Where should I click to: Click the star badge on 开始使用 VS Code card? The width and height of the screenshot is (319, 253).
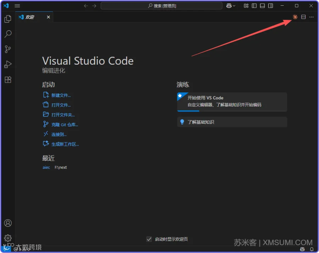180,96
